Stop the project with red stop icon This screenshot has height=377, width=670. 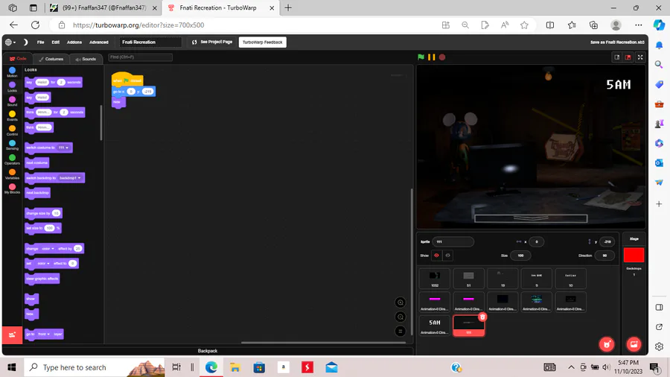[442, 57]
